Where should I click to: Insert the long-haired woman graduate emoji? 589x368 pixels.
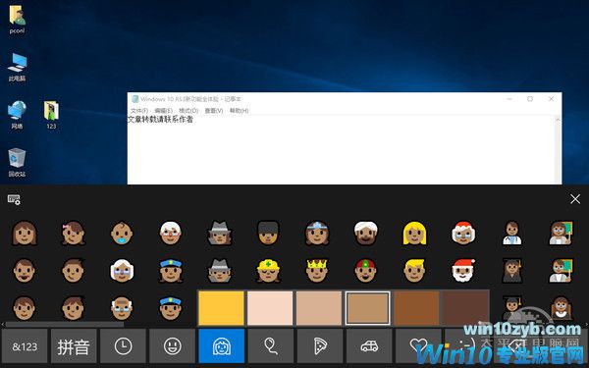512,271
